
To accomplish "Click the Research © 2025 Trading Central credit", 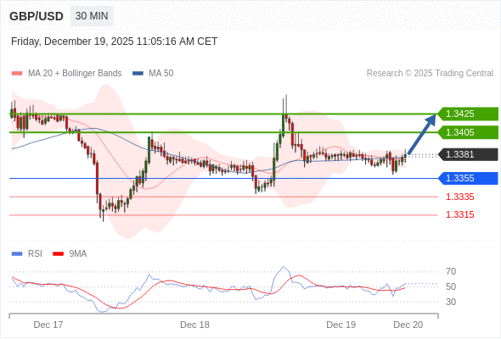I will click(x=430, y=74).
